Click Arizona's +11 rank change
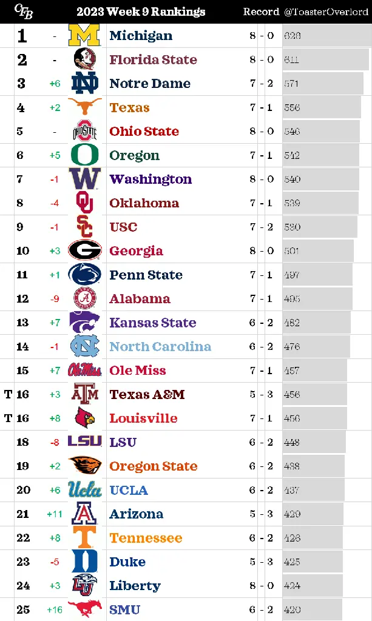The image size is (372, 621). pos(55,514)
